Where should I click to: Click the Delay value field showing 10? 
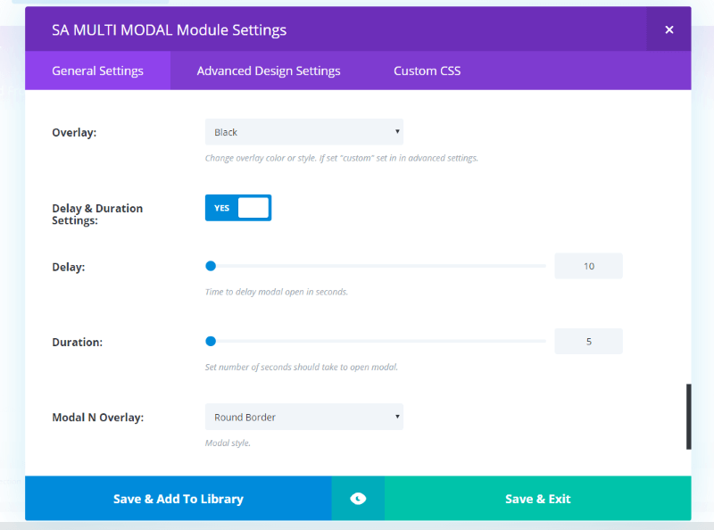[x=588, y=266]
